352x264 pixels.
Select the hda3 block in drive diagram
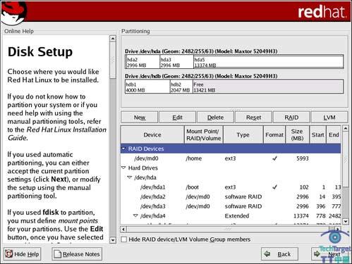pos(176,62)
